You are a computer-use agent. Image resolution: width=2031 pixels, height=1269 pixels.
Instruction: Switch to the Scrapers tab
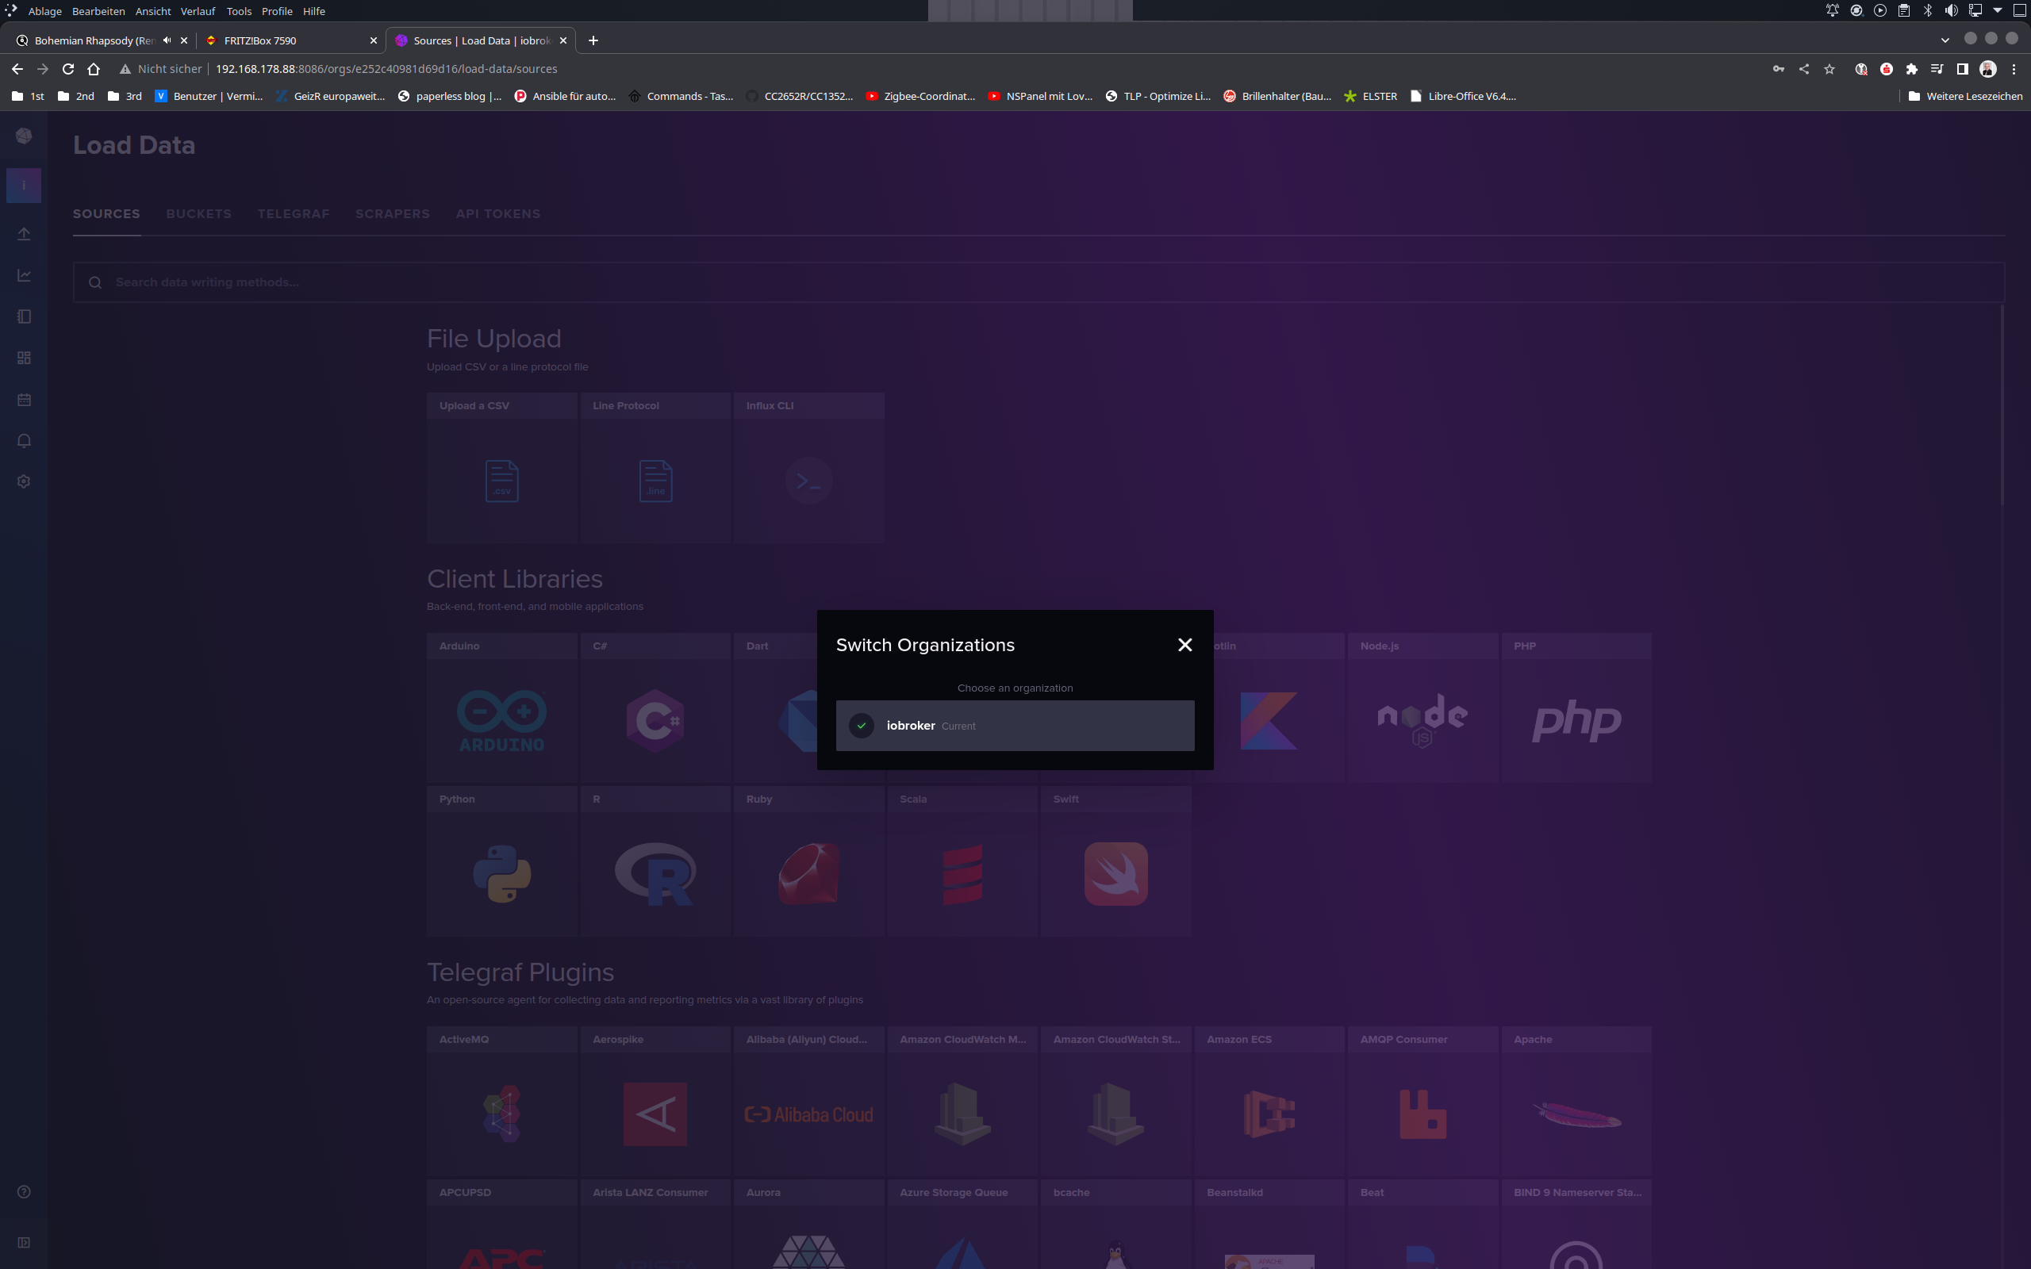(x=392, y=213)
